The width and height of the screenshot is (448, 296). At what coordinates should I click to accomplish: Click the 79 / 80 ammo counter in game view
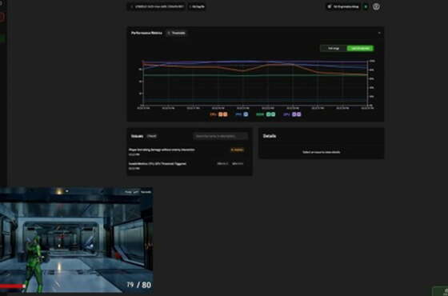point(138,285)
